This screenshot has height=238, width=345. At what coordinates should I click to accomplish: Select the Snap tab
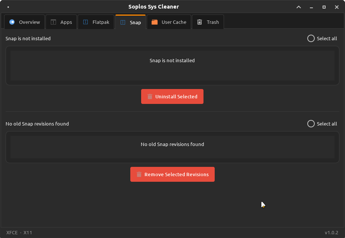tap(130, 22)
